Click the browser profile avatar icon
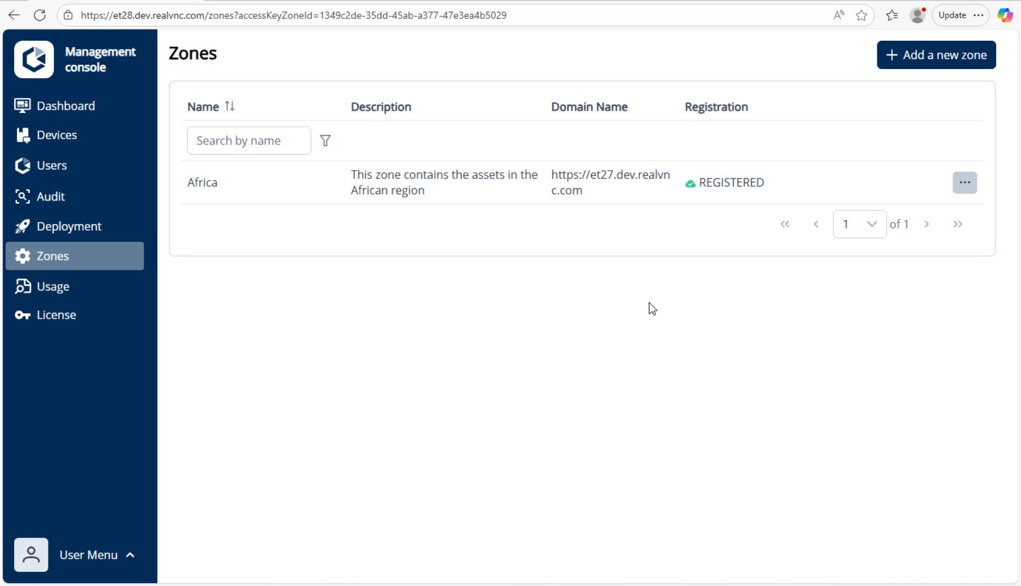Screen dimensions: 1021x586 [917, 15]
